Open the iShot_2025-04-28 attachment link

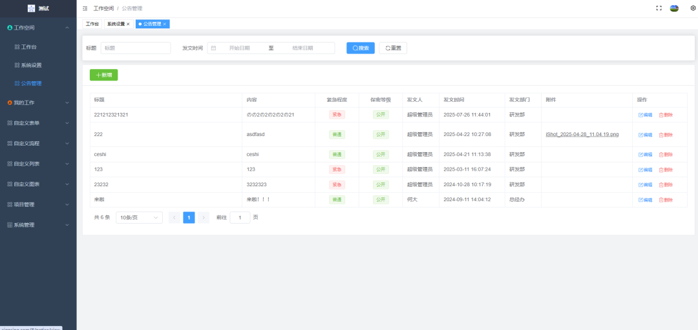[x=582, y=135]
